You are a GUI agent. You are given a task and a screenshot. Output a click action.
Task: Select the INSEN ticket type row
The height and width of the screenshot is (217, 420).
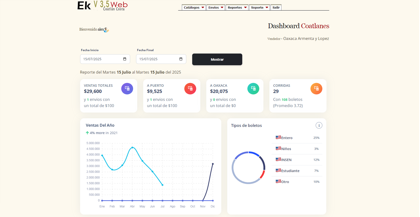(x=297, y=160)
